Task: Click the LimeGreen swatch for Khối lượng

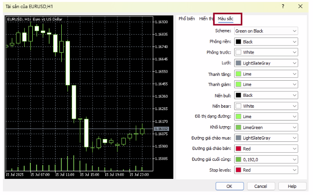Action: click(238, 127)
